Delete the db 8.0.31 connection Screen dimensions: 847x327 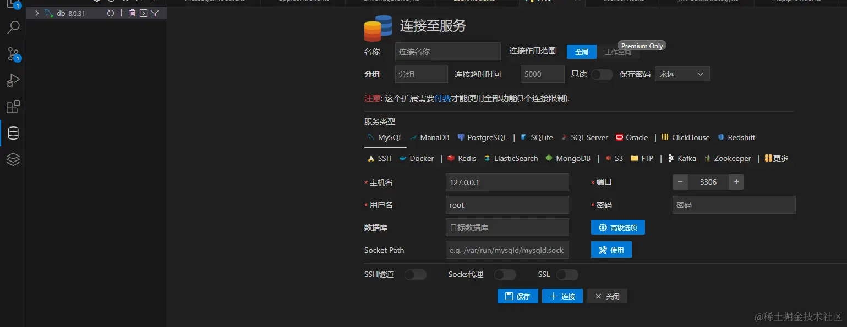(x=132, y=13)
